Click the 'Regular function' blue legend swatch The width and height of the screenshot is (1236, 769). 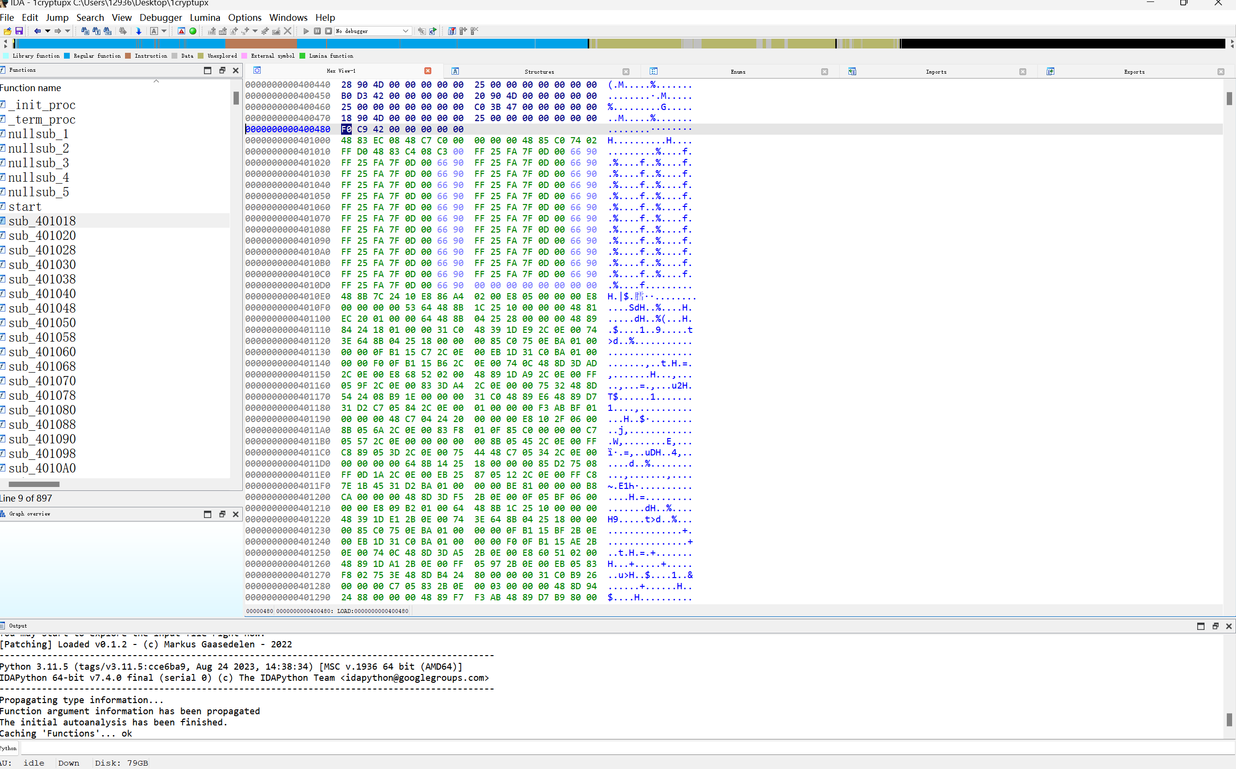pyautogui.click(x=66, y=56)
